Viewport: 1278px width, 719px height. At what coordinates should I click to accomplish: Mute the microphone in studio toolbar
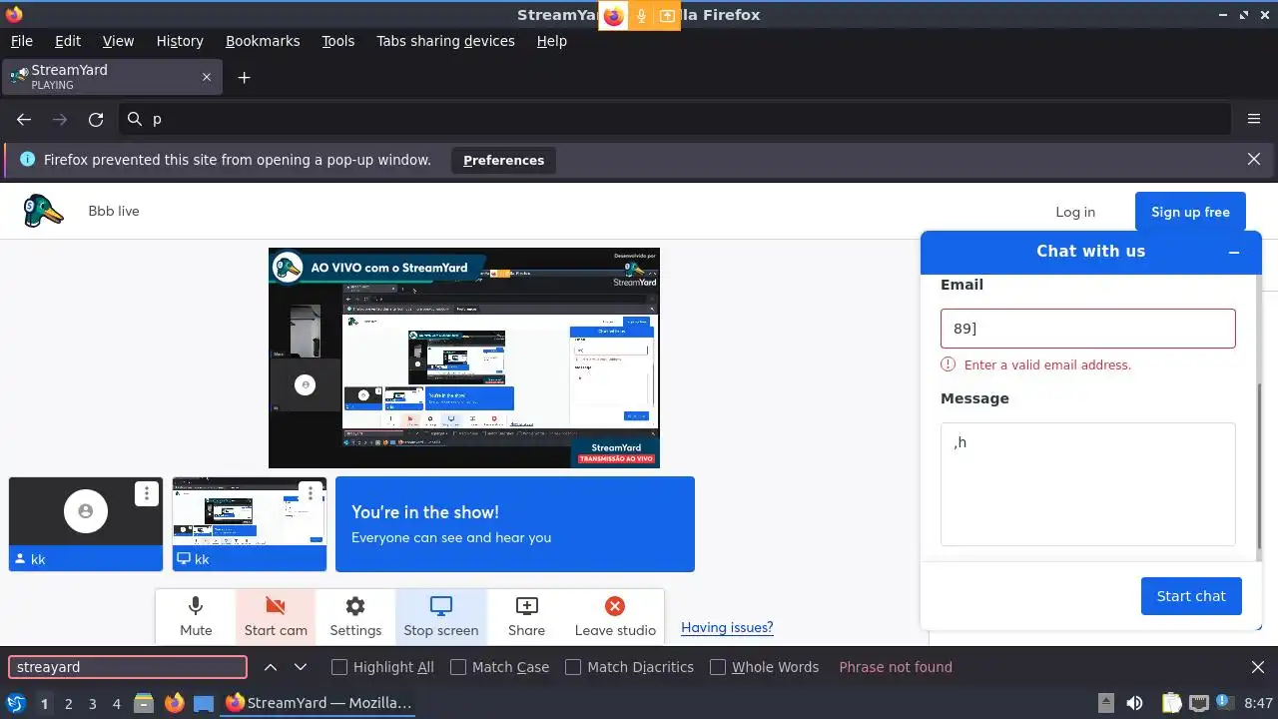[196, 616]
